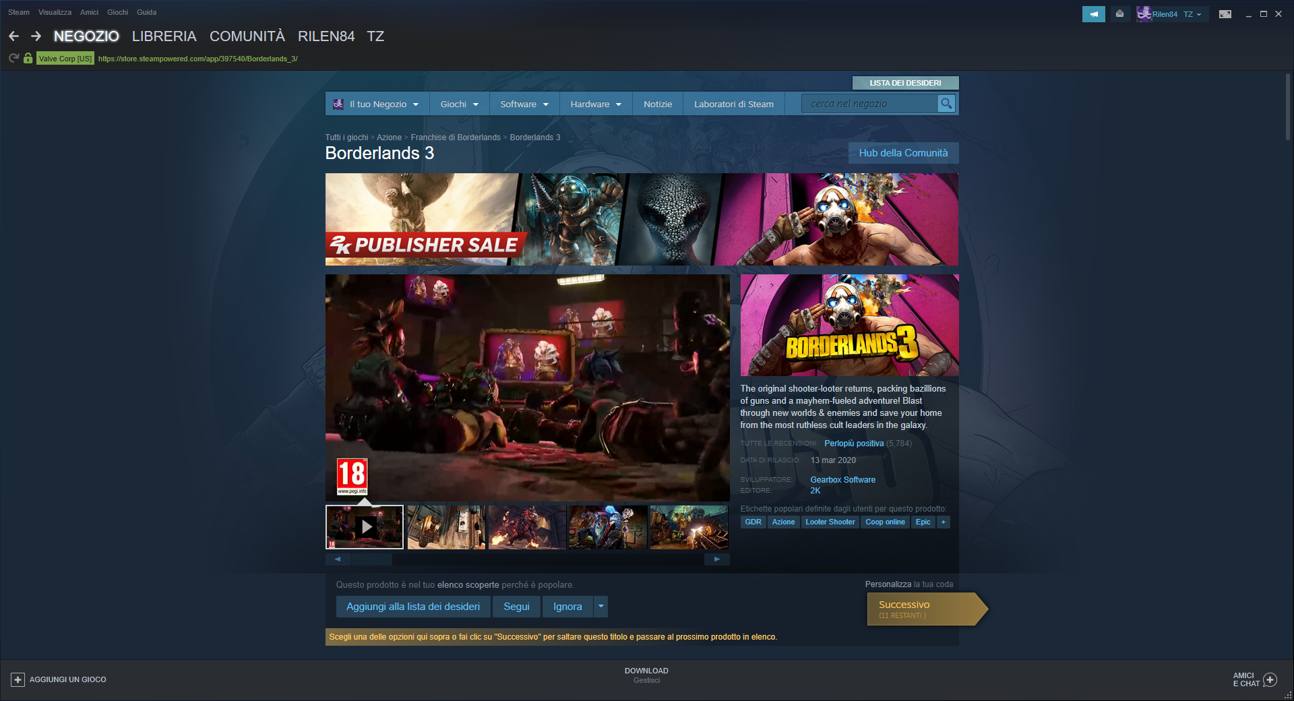This screenshot has width=1294, height=701.
Task: Click the Rilen84 profile avatar
Action: click(x=1144, y=14)
